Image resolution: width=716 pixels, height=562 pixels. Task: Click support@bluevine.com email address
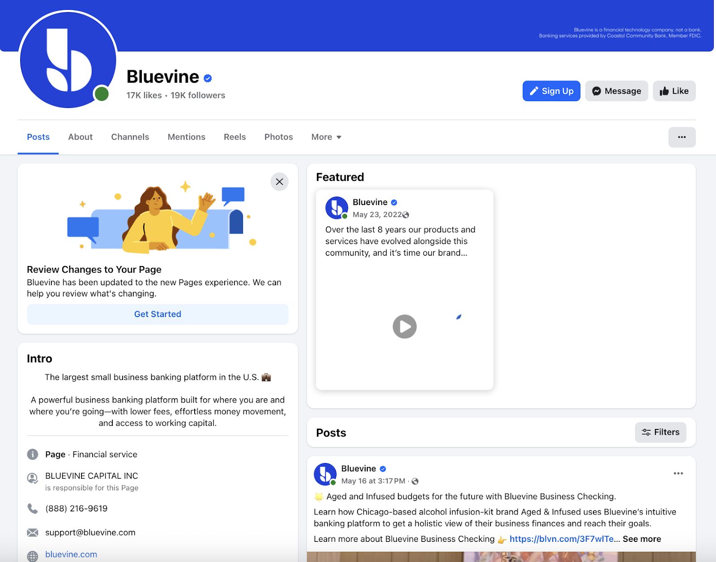click(x=90, y=532)
